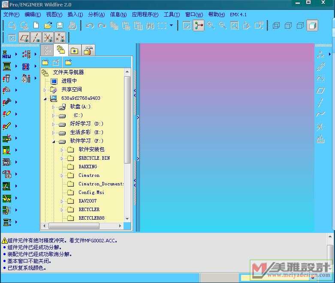Screen dimensions: 335x283
Task: Switch to the Favorites navigator tab
Action: [74, 51]
